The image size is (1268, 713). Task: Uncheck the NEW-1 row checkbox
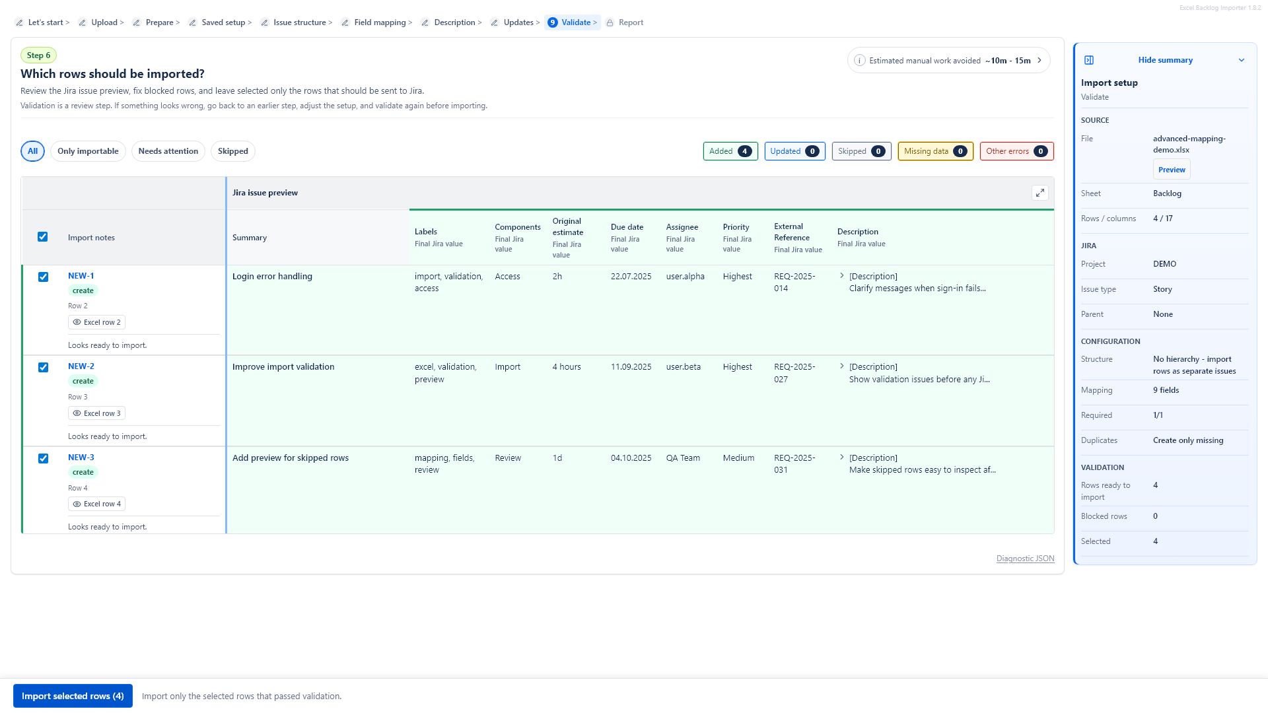tap(43, 277)
